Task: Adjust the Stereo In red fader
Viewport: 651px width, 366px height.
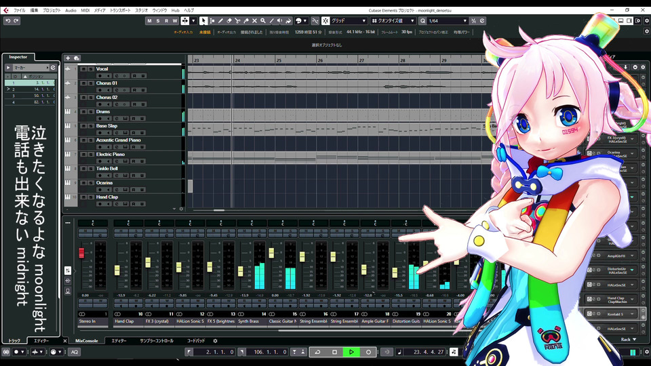Action: click(x=81, y=253)
